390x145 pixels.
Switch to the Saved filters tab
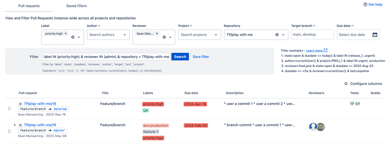(76, 6)
